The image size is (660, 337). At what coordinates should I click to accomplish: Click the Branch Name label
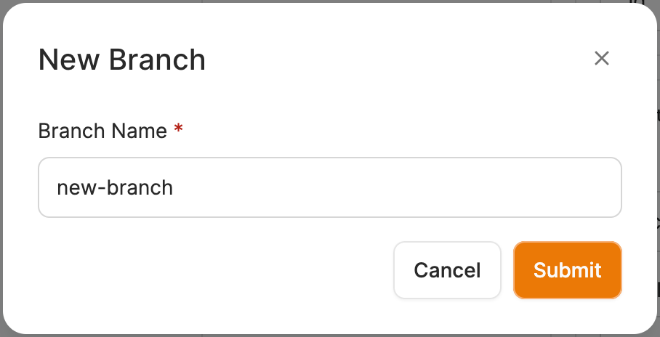click(102, 131)
